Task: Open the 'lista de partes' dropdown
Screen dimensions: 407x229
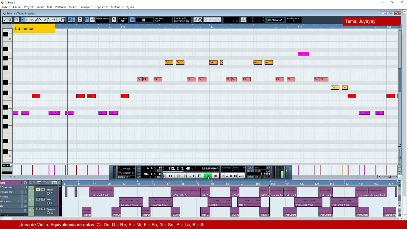Action: point(103,21)
